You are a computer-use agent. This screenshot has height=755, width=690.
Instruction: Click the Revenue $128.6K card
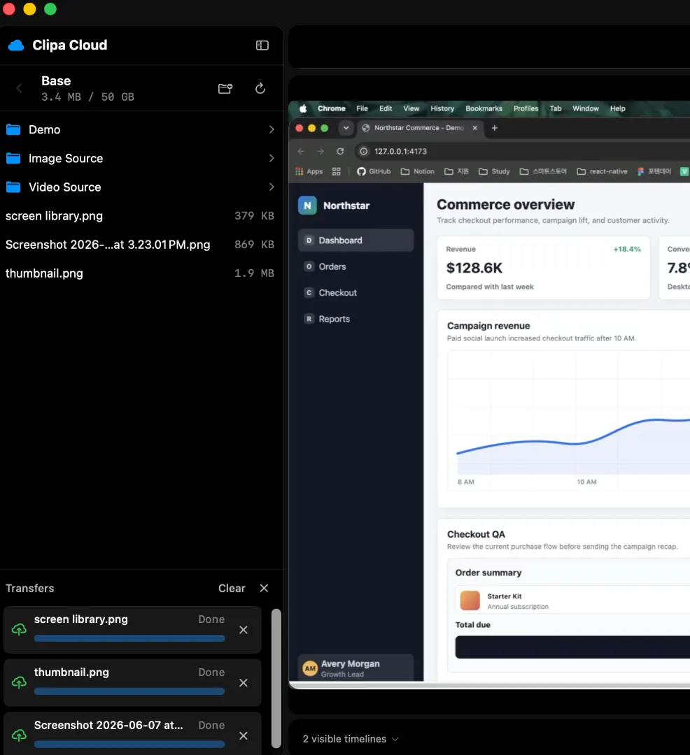click(x=544, y=268)
